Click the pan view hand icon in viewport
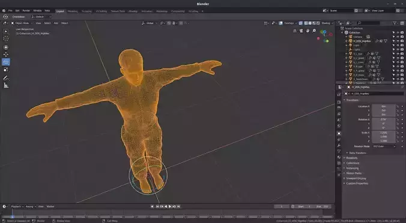This screenshot has width=406, height=223. (x=308, y=31)
